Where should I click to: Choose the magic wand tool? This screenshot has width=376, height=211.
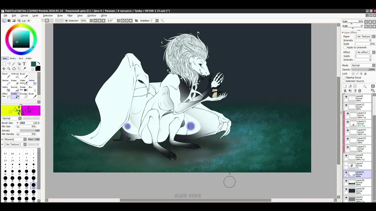coord(14,64)
